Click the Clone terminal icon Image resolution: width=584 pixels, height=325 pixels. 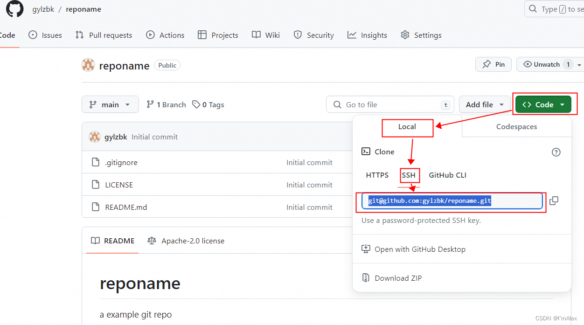tap(366, 152)
